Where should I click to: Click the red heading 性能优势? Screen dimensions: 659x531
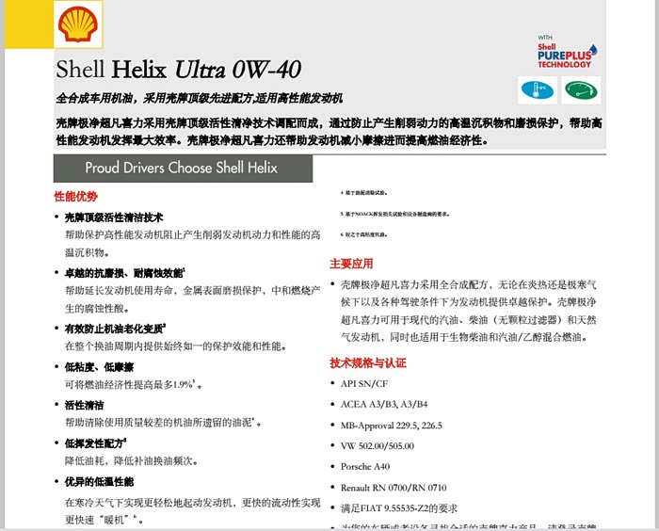click(75, 197)
